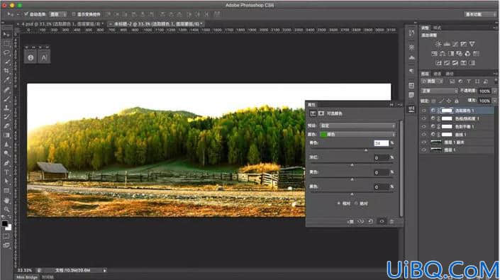The height and width of the screenshot is (280, 500).
Task: Enable Show Transform Controls checkbox
Action: 74,14
